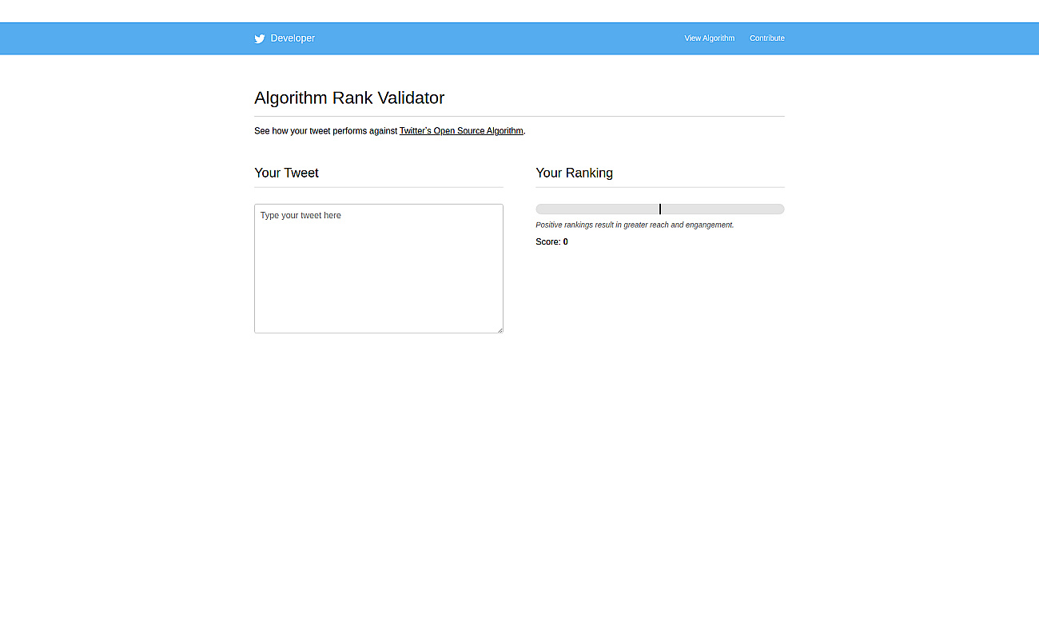The height and width of the screenshot is (630, 1039).
Task: Click the tweet box resize handle
Action: click(500, 329)
